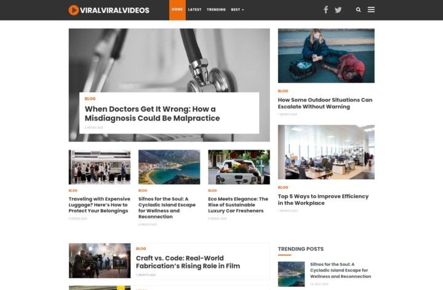
Task: Open the Twitter social icon
Action: 338,10
